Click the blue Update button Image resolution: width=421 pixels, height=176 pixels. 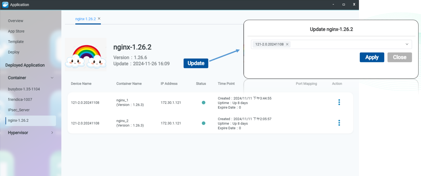click(196, 63)
